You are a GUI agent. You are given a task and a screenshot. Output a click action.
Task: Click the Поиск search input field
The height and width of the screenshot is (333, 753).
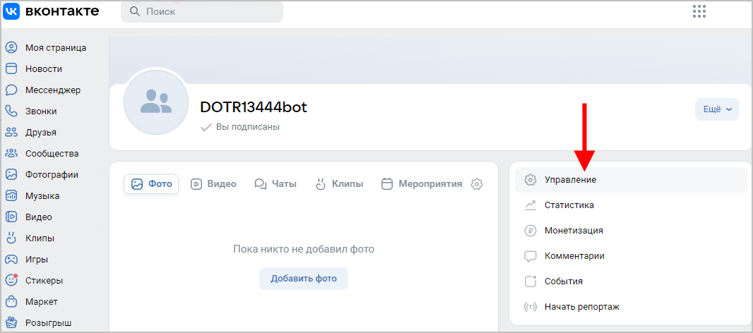(202, 11)
